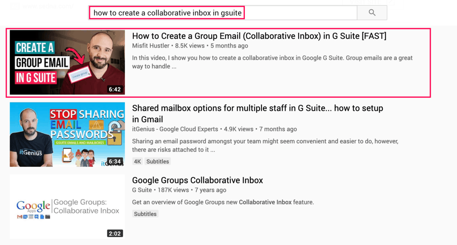Click '4.9K views' text
Viewport: 457px width, 245px height.
(x=239, y=129)
